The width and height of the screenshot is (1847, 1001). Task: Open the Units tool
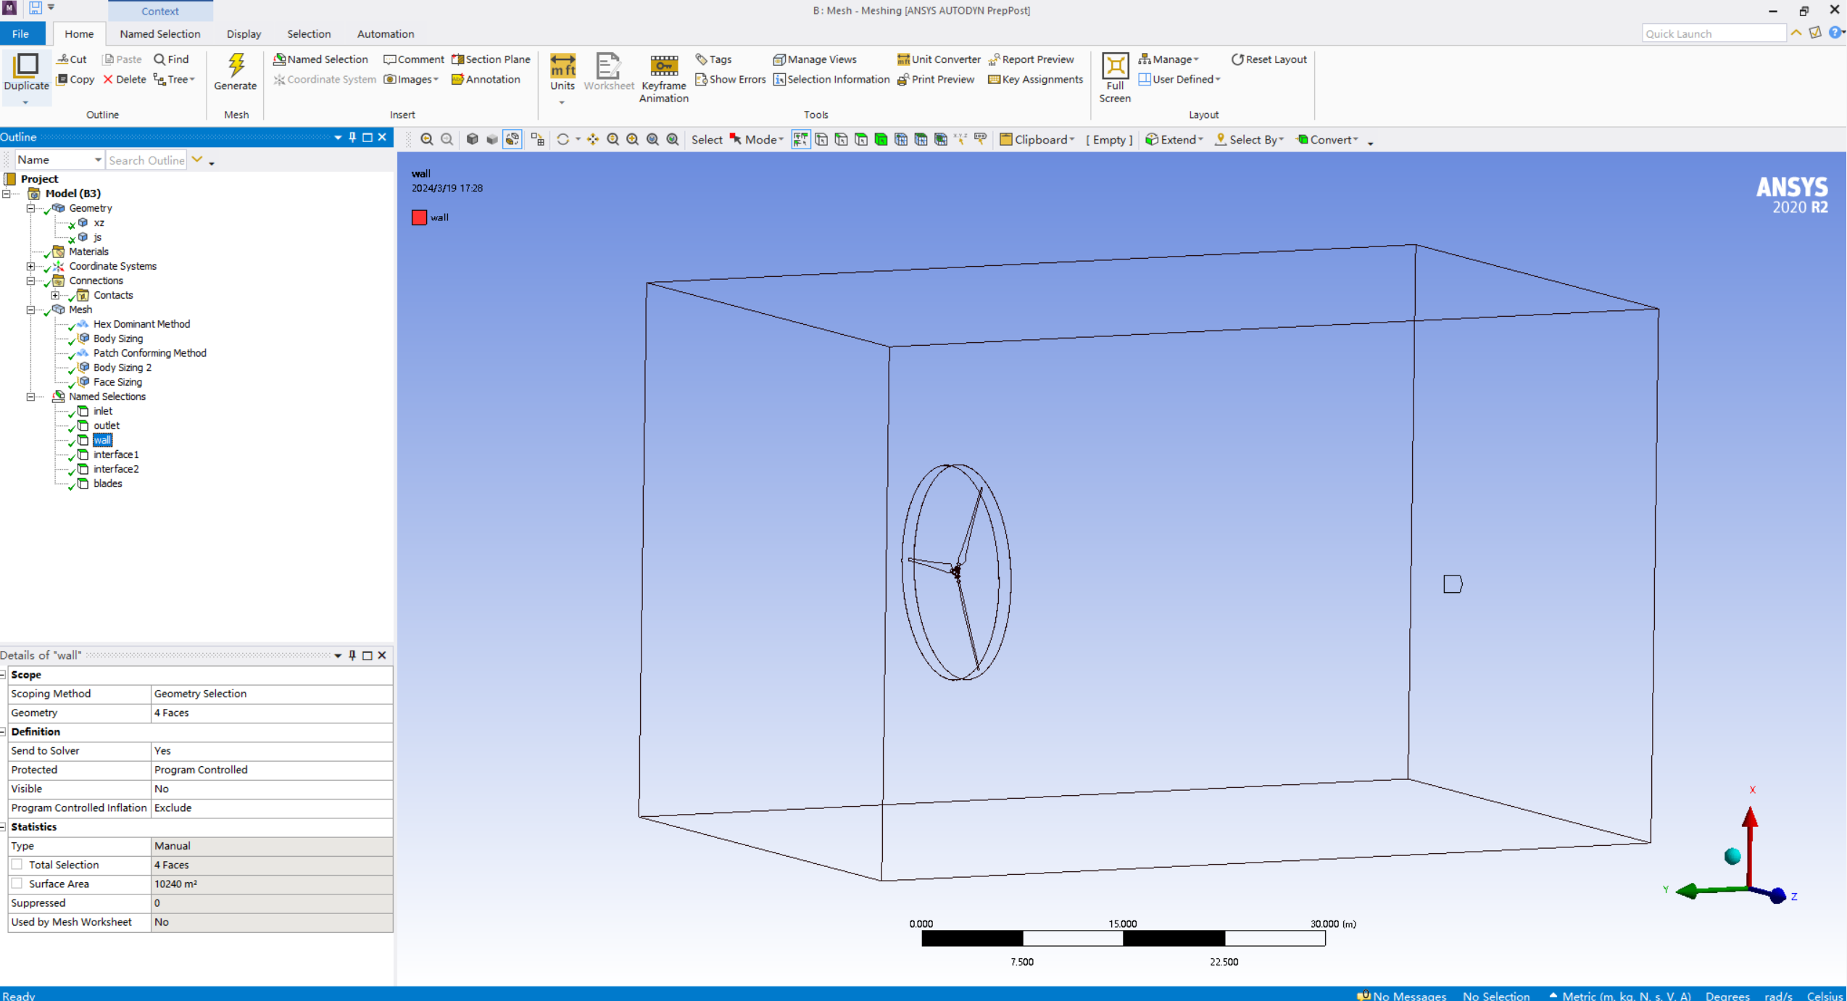563,72
